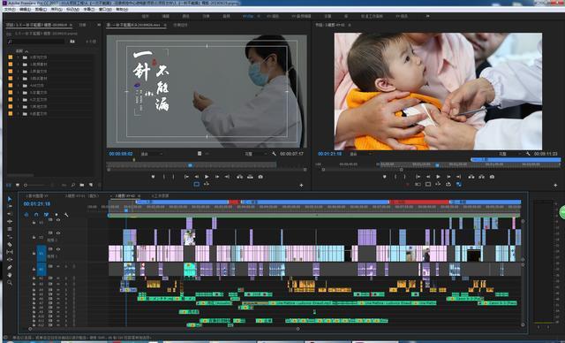565x343 pixels.
Task: Switch to the first timeline sequence tab
Action: click(x=37, y=196)
